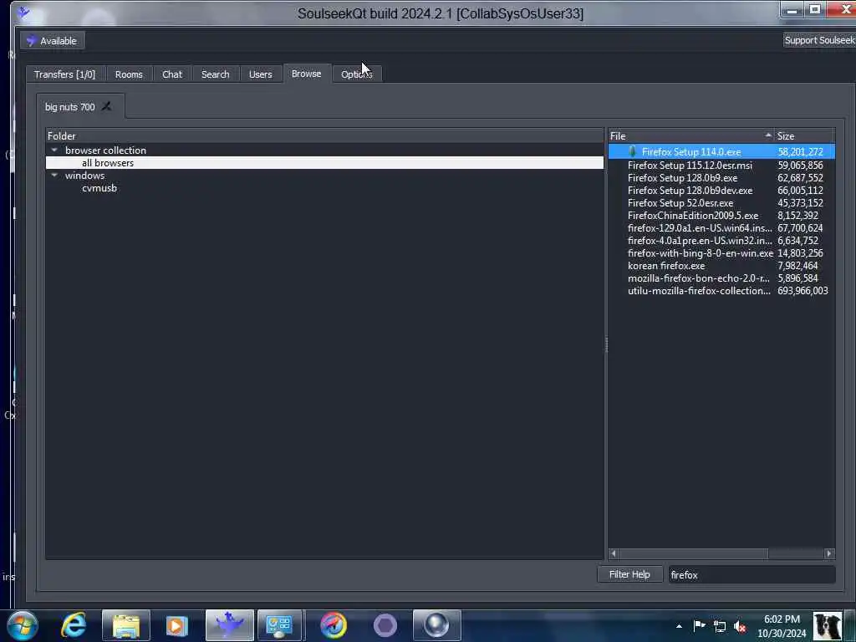Launch Internet Explorer from taskbar
This screenshot has width=856, height=642.
point(74,625)
